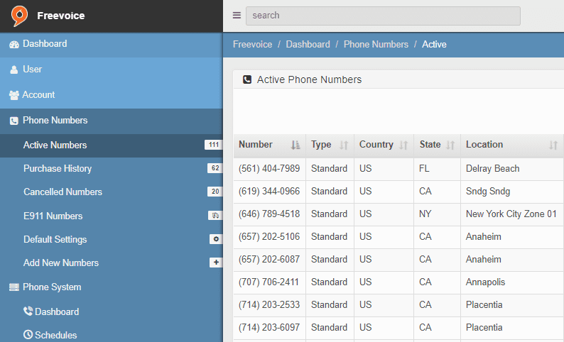
Task: Click the Active Phone Numbers panel title
Action: [309, 79]
